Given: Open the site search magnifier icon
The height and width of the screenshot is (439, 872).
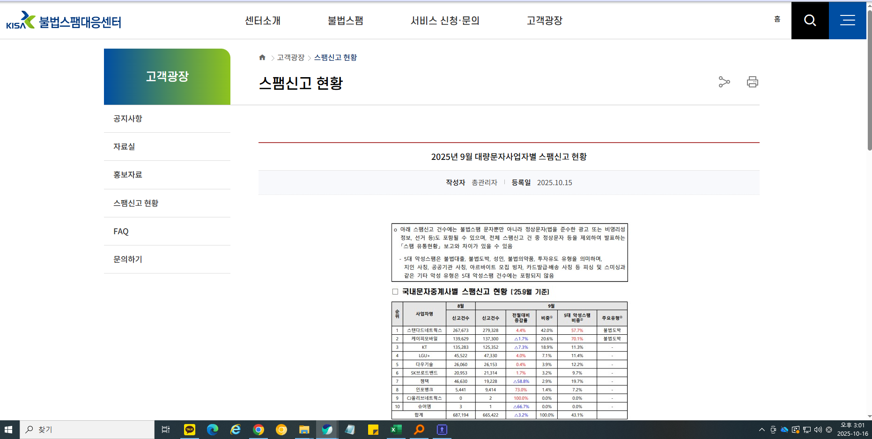Looking at the screenshot, I should (x=809, y=20).
